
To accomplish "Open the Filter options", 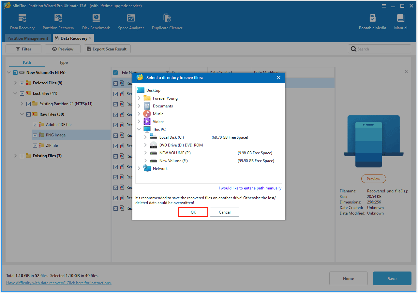I will (23, 49).
